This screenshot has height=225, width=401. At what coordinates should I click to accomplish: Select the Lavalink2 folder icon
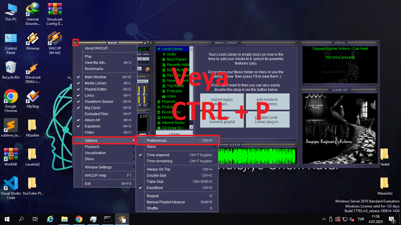point(33,157)
